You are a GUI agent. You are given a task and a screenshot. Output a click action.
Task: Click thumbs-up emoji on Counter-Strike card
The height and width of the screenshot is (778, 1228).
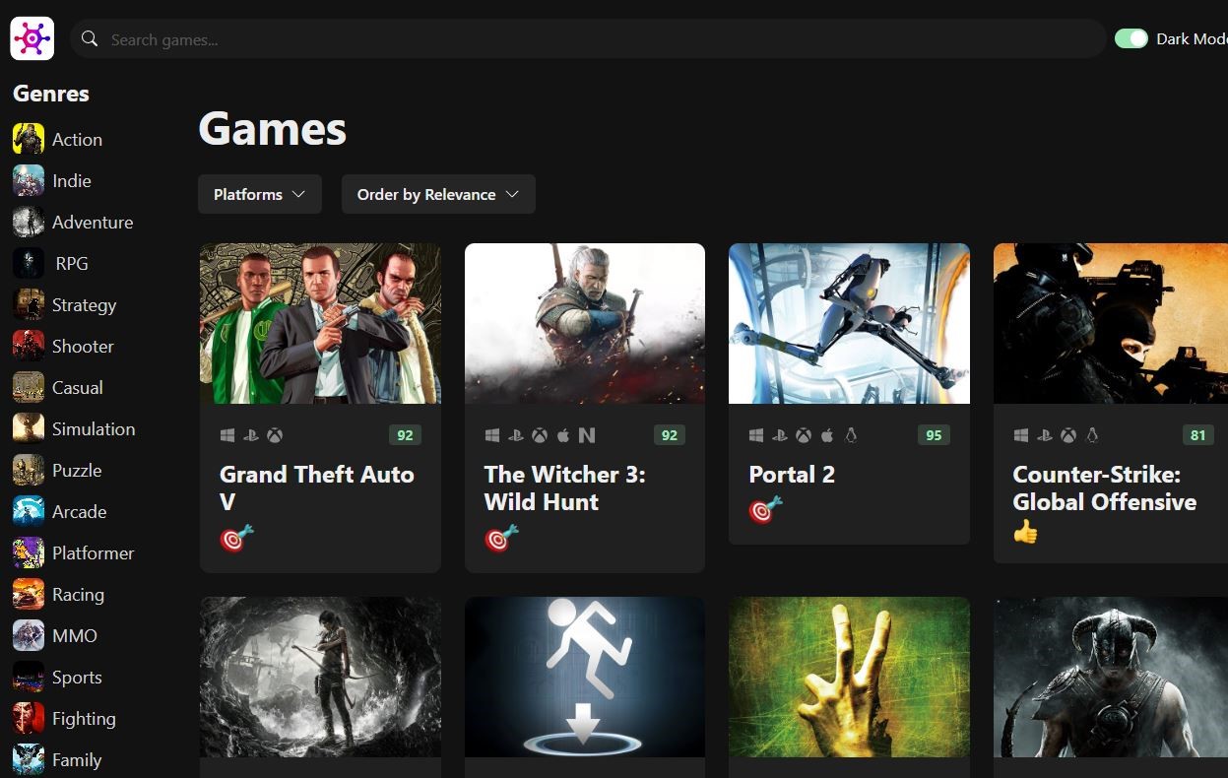point(1026,533)
